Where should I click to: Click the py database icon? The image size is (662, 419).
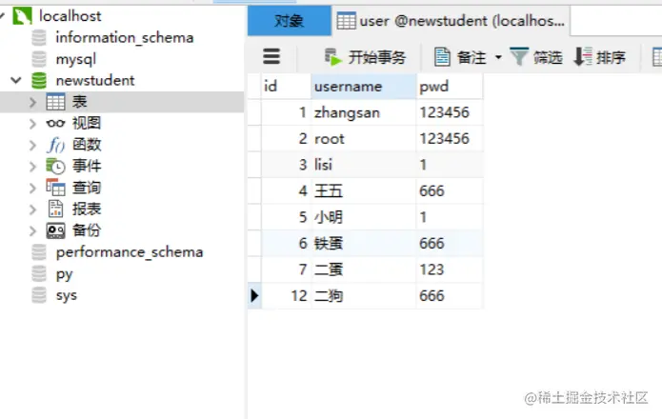39,274
